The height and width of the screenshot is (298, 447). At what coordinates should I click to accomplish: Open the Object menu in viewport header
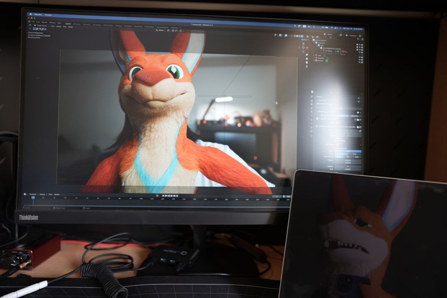click(71, 27)
